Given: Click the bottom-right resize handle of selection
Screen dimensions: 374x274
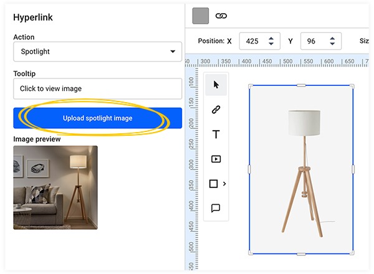Looking at the screenshot, I should click(352, 253).
